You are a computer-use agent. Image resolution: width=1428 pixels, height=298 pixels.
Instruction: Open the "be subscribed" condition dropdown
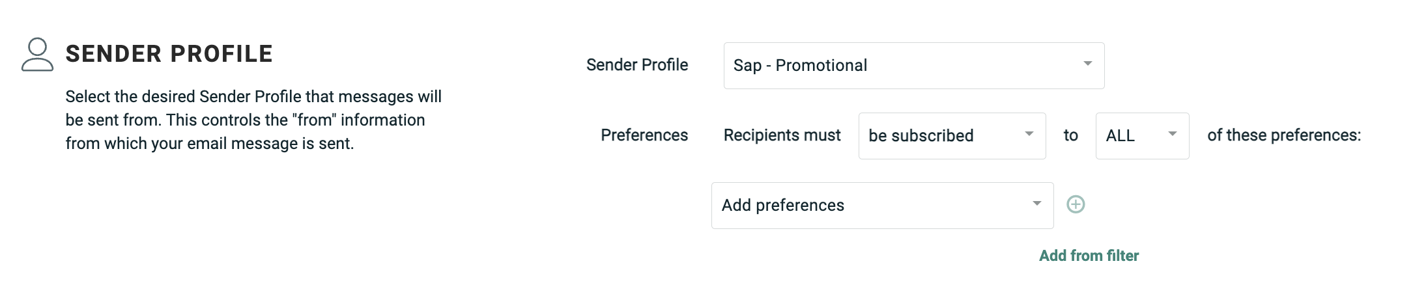(951, 136)
